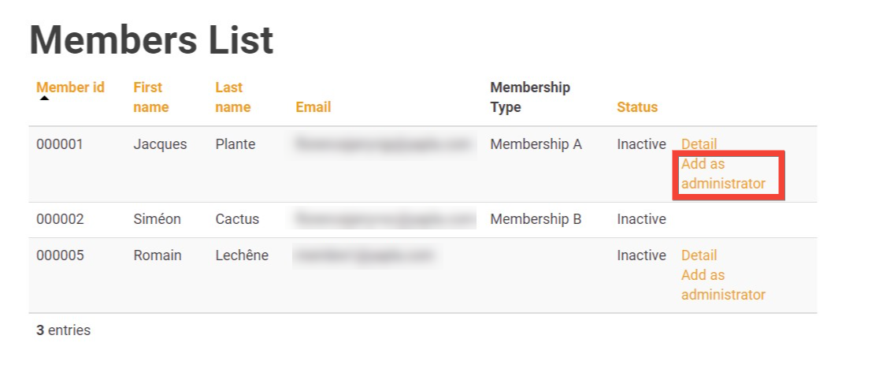Image resolution: width=879 pixels, height=369 pixels.
Task: Click the blurred email of Romain Lechêne
Action: pos(364,255)
